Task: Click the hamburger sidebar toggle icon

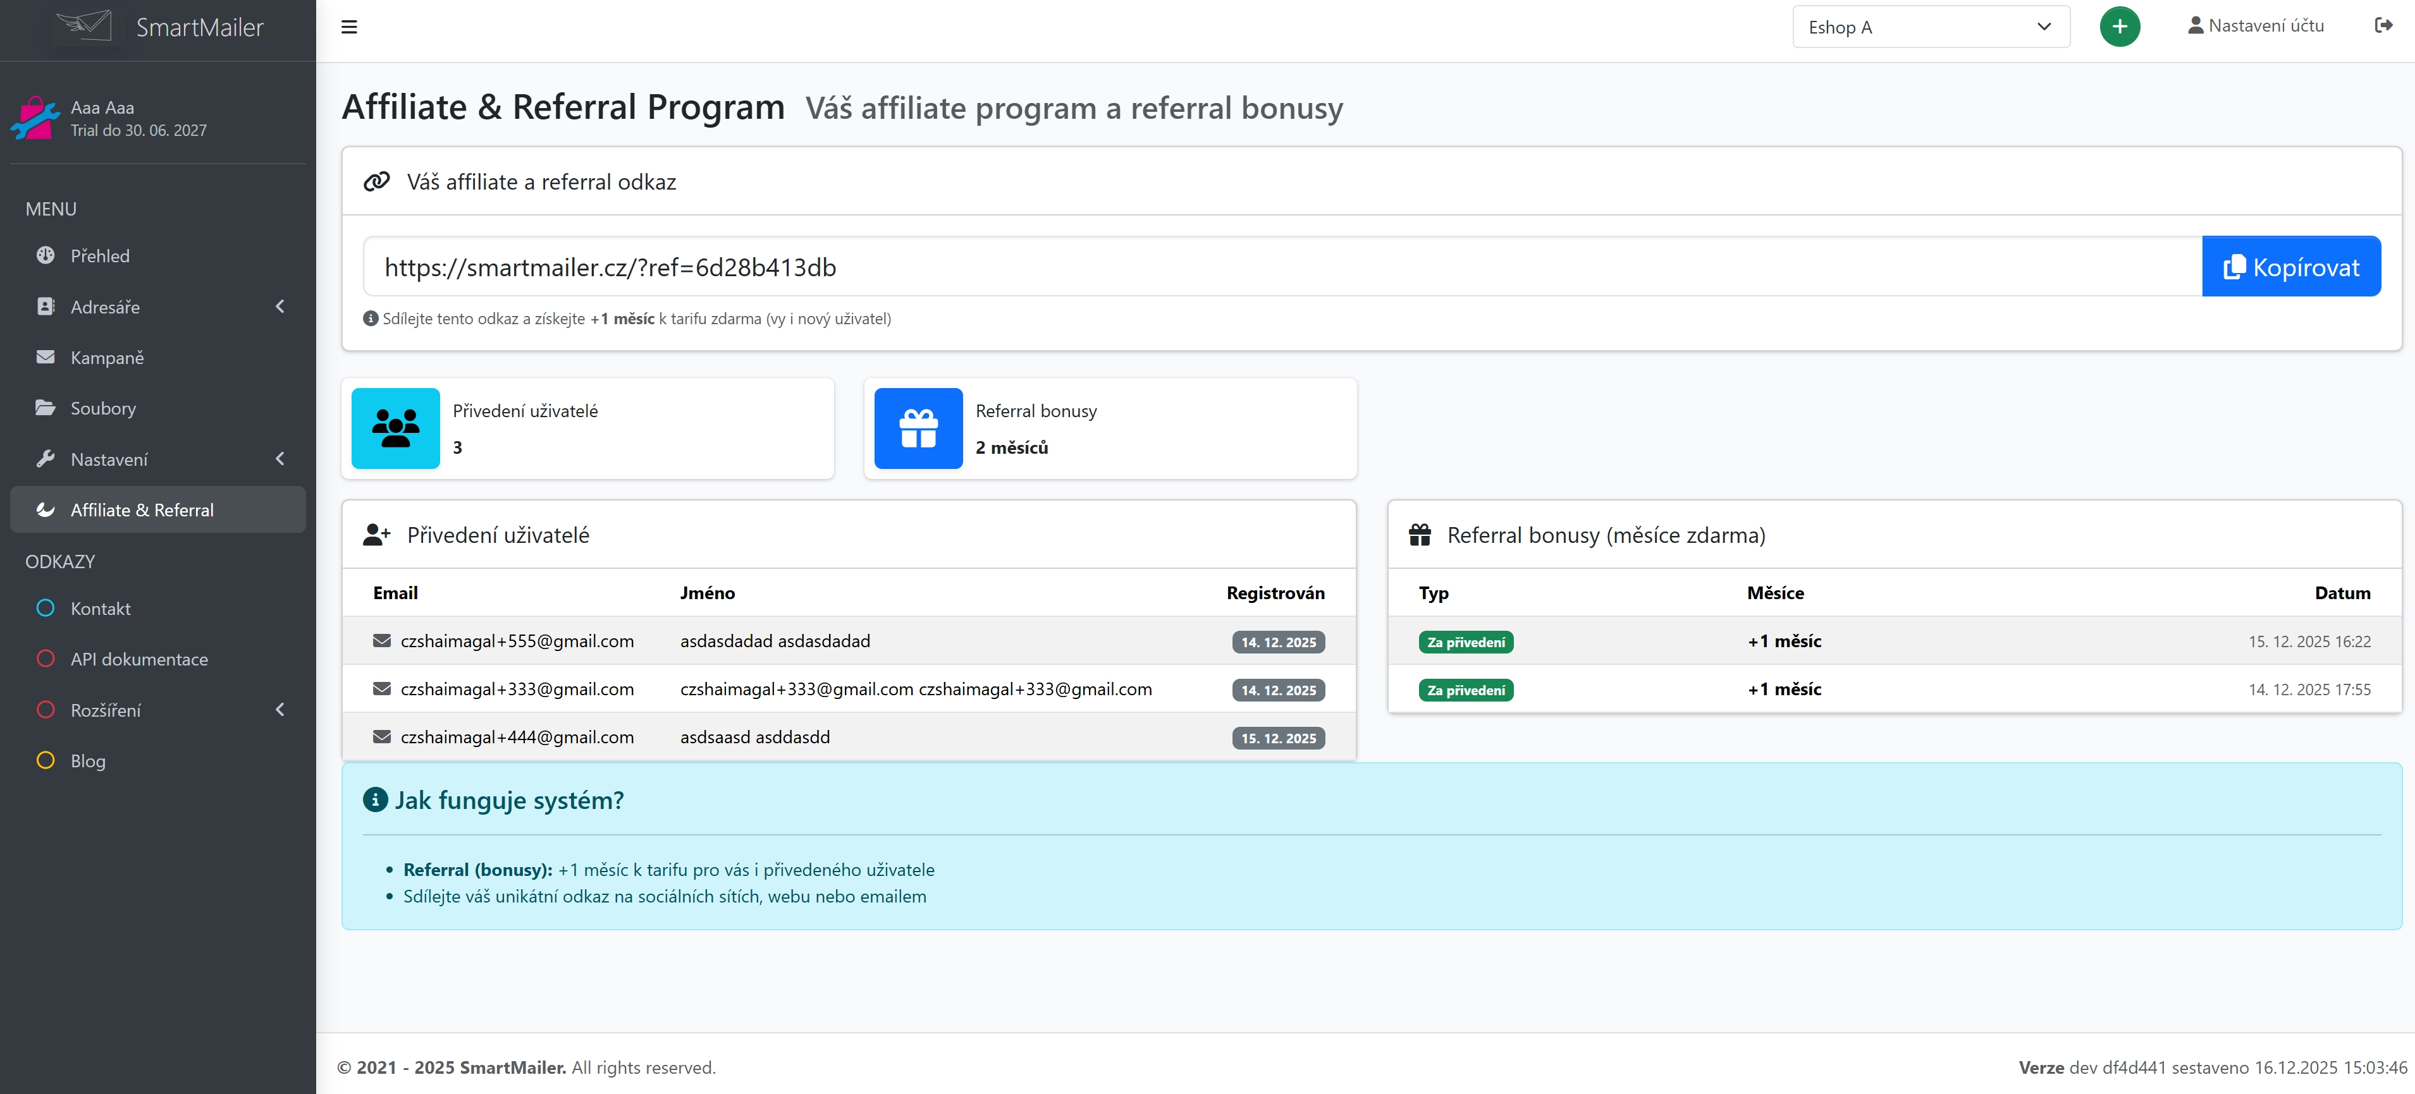Action: pos(349,27)
